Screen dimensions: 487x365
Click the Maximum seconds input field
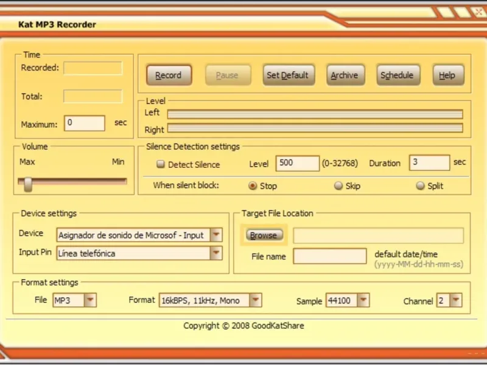[x=85, y=123]
